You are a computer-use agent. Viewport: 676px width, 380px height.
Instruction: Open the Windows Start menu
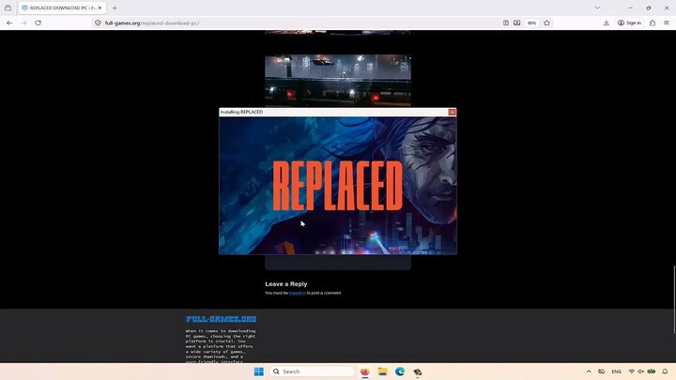pos(258,372)
